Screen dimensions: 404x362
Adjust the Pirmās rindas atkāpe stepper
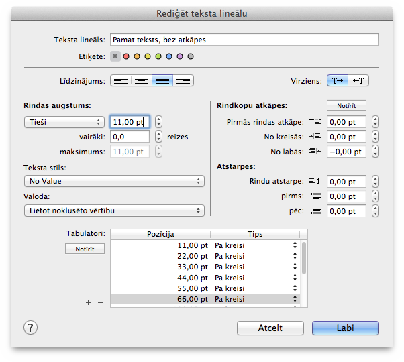pyautogui.click(x=375, y=122)
